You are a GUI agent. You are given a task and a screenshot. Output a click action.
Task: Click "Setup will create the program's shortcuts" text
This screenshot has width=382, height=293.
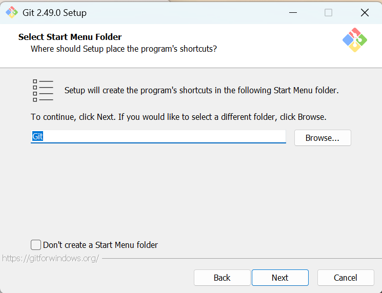(202, 90)
